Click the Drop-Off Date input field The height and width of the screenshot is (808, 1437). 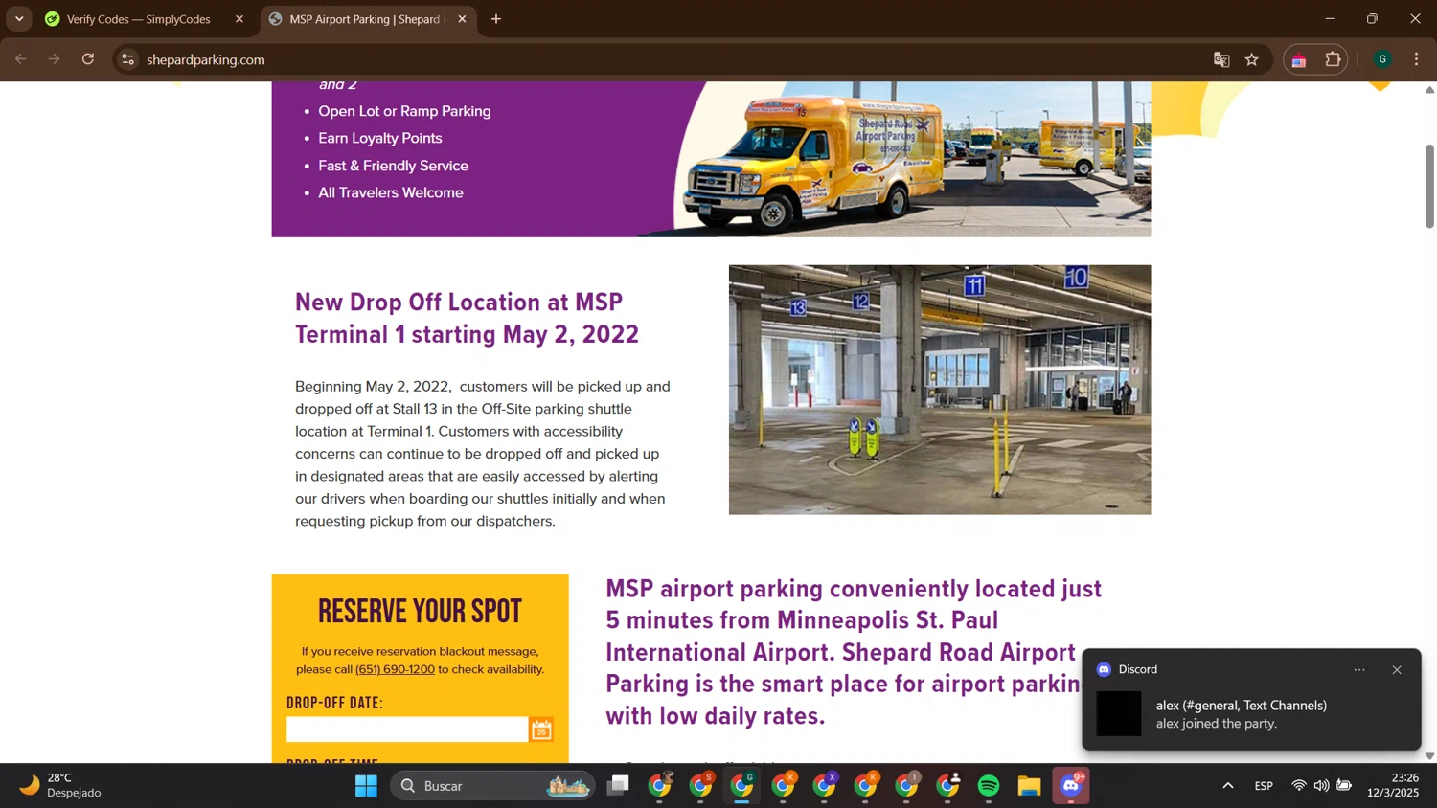point(407,729)
